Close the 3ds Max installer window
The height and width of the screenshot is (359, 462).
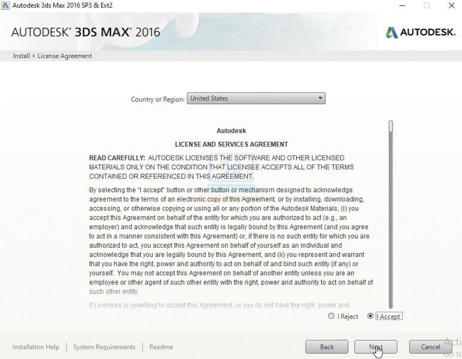[x=452, y=5]
